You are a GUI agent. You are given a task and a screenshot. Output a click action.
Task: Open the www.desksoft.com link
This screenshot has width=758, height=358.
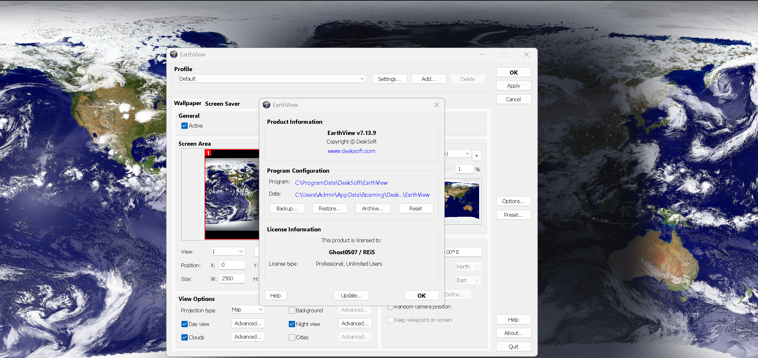tap(351, 151)
